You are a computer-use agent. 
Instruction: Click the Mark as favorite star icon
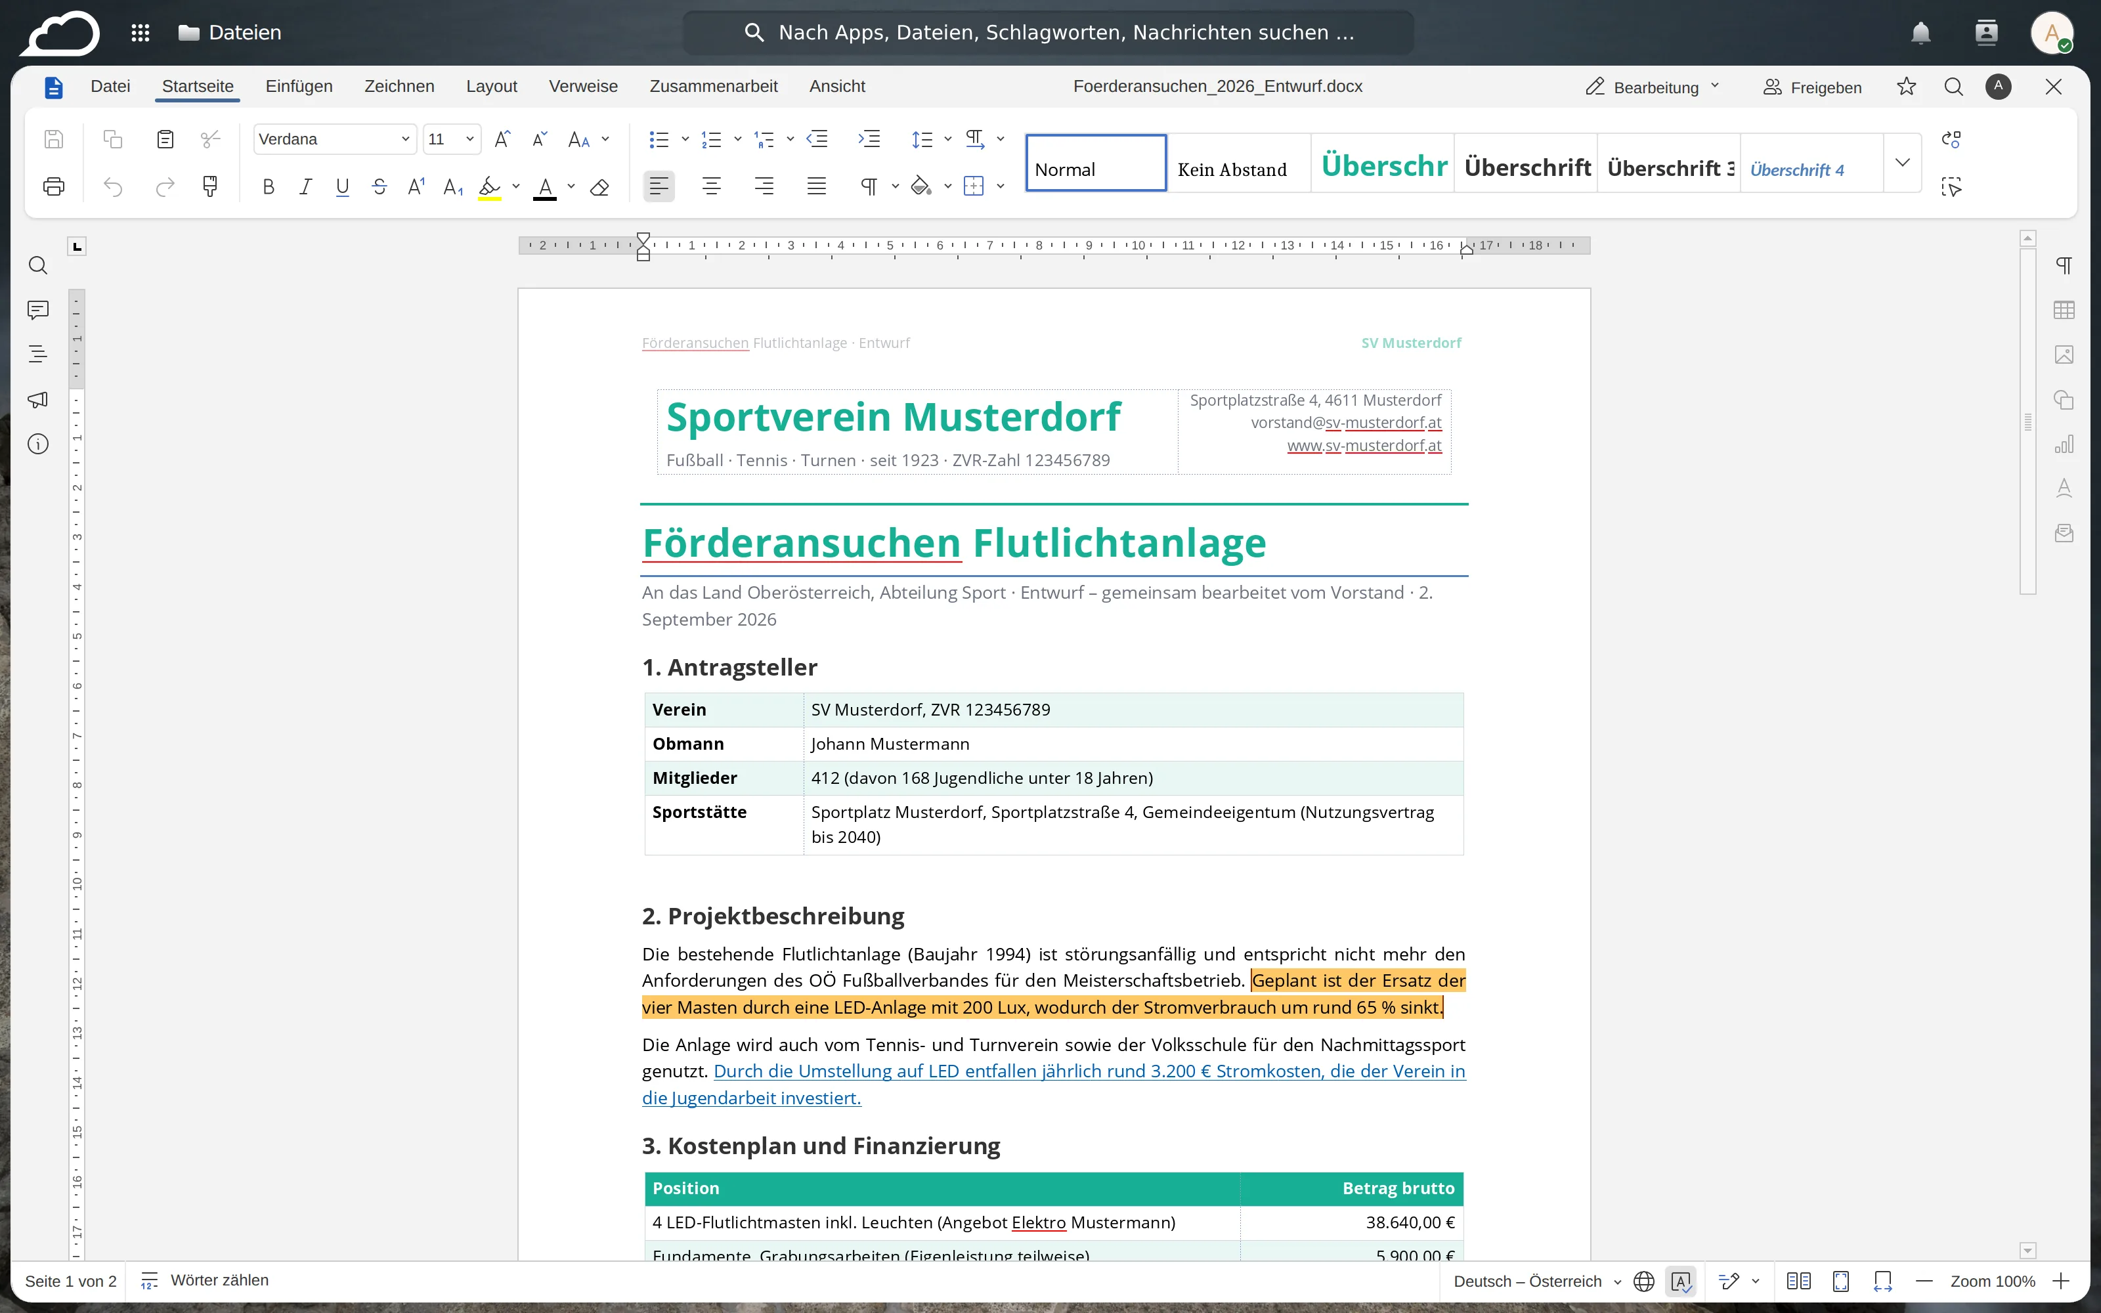coord(1907,86)
